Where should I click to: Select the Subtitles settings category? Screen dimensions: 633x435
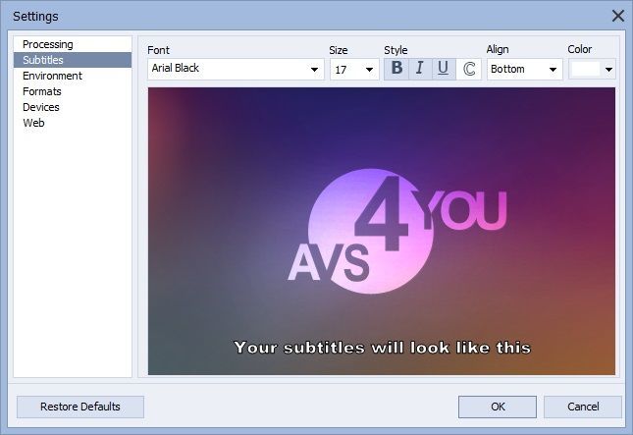(73, 60)
